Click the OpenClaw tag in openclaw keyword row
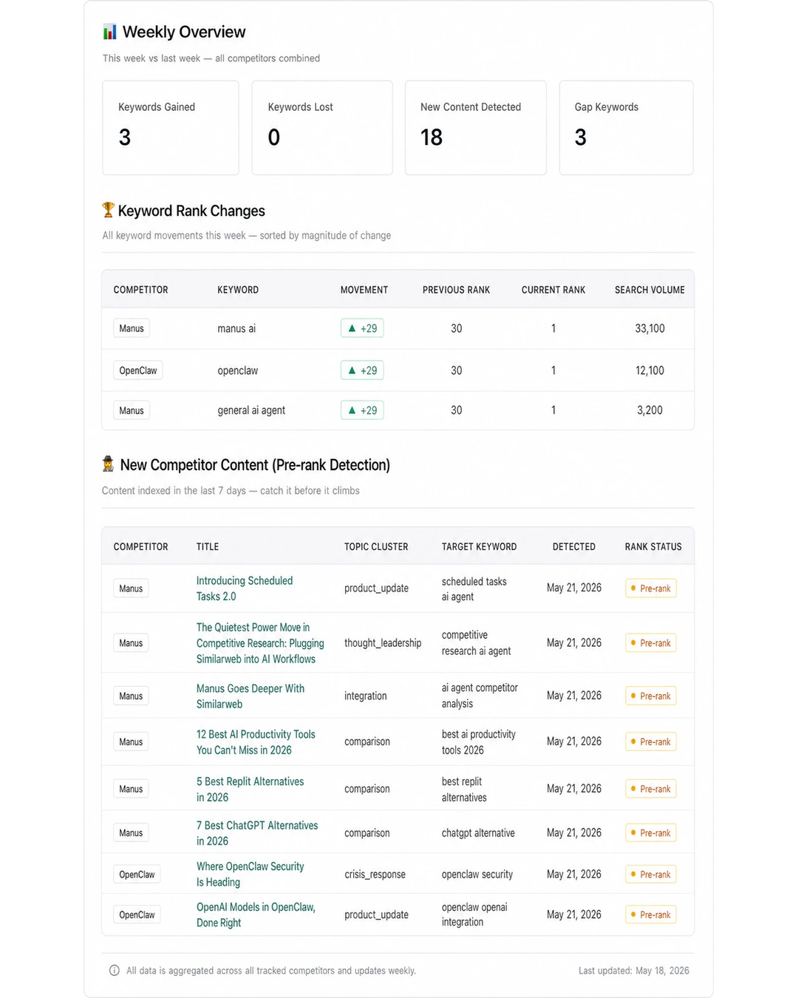This screenshot has width=798, height=998. tap(138, 370)
